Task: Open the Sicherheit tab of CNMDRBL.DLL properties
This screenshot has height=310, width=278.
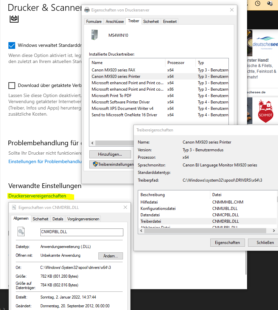Action: point(40,219)
